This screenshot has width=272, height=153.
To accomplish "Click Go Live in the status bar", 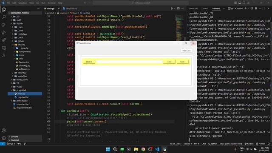I will tap(249, 144).
